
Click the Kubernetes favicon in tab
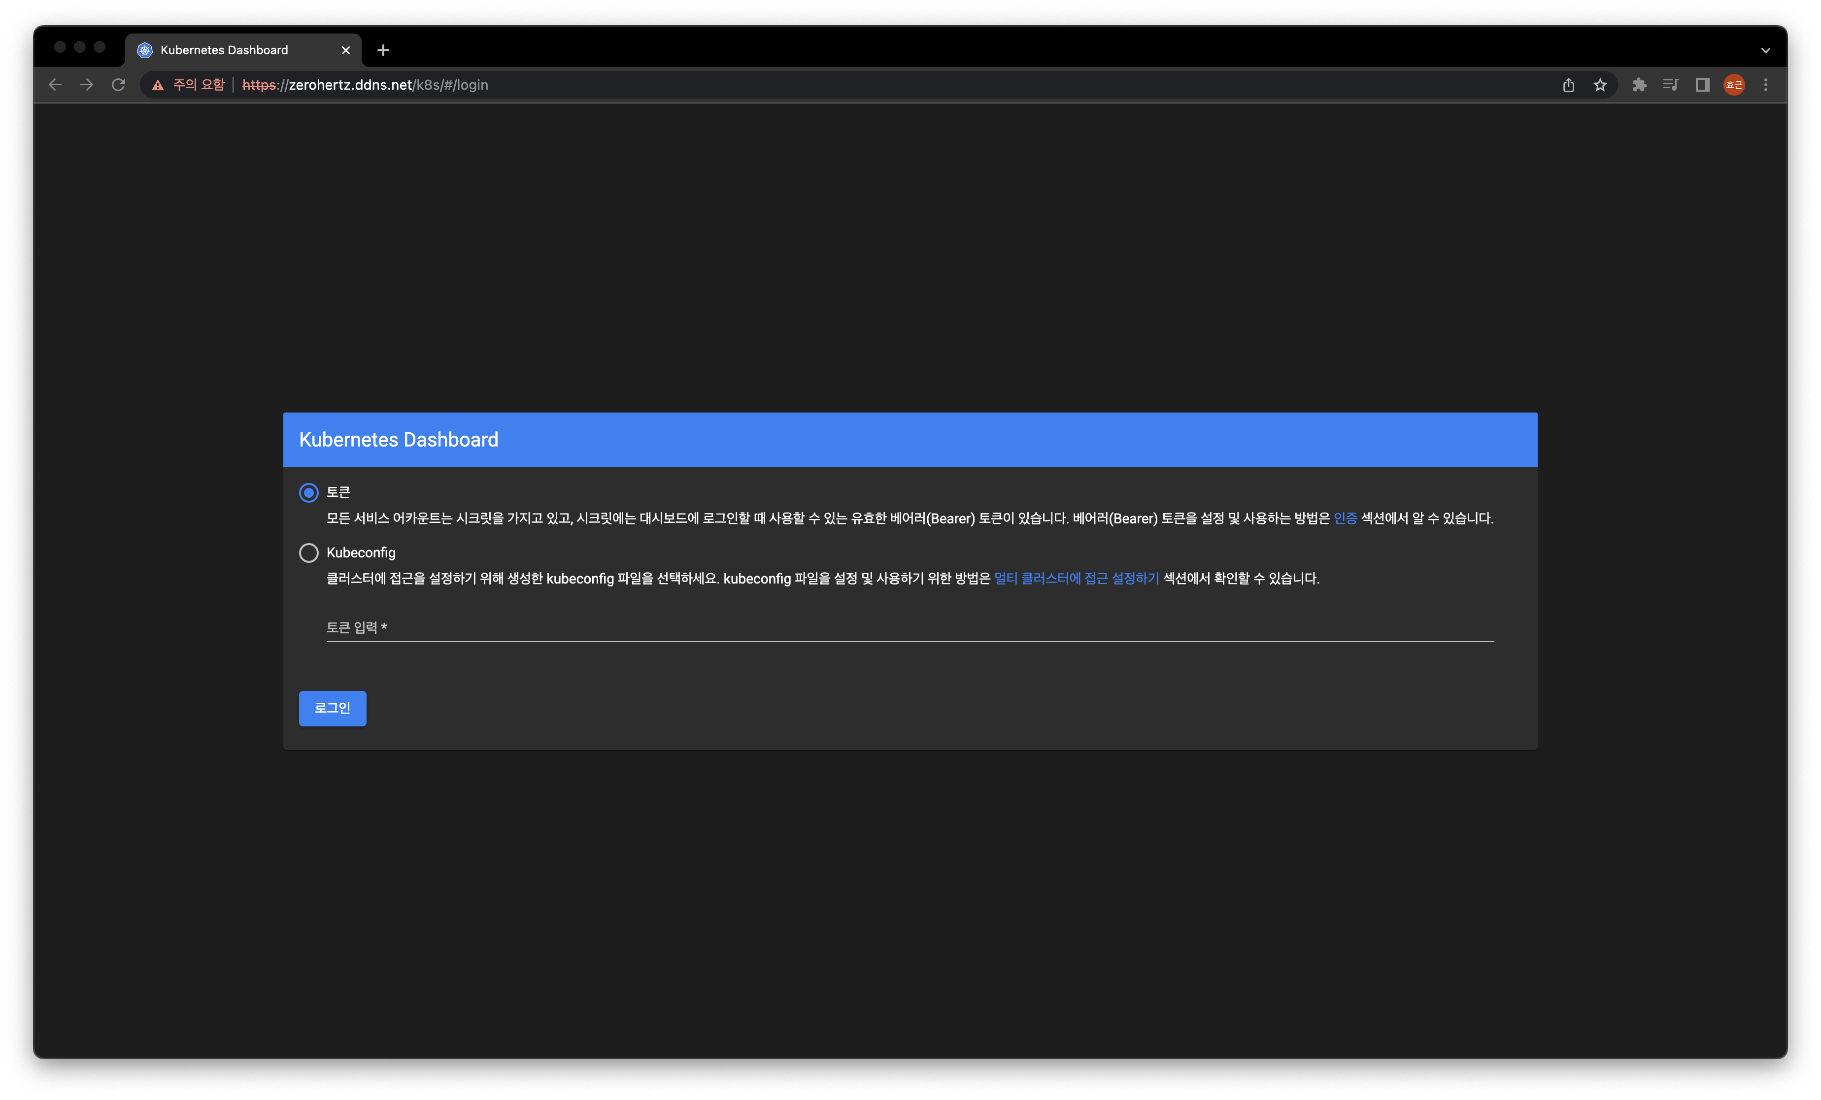[145, 50]
